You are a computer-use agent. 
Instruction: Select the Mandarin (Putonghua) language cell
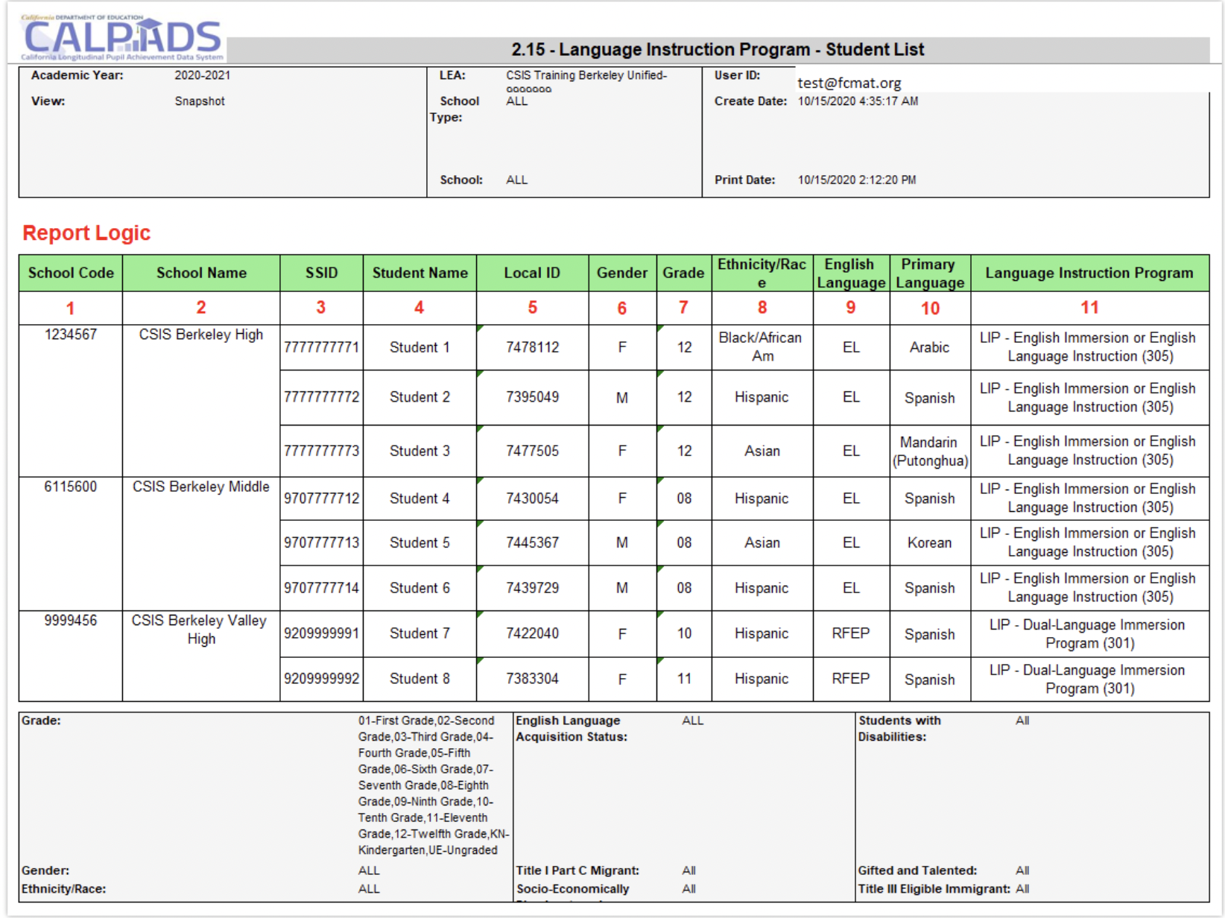pyautogui.click(x=930, y=451)
